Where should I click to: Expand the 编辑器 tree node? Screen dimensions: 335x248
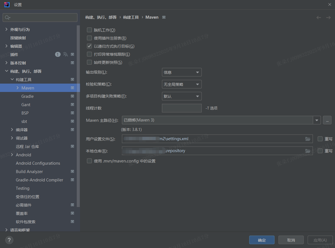(x=6, y=46)
